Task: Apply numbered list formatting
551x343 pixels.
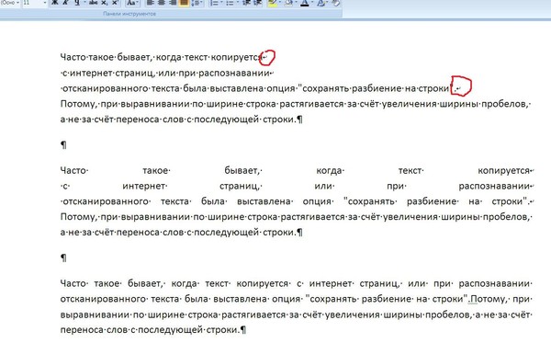Action: 214,3
